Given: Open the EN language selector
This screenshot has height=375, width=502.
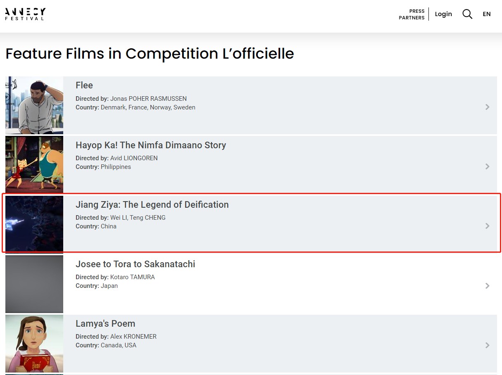Looking at the screenshot, I should click(486, 14).
